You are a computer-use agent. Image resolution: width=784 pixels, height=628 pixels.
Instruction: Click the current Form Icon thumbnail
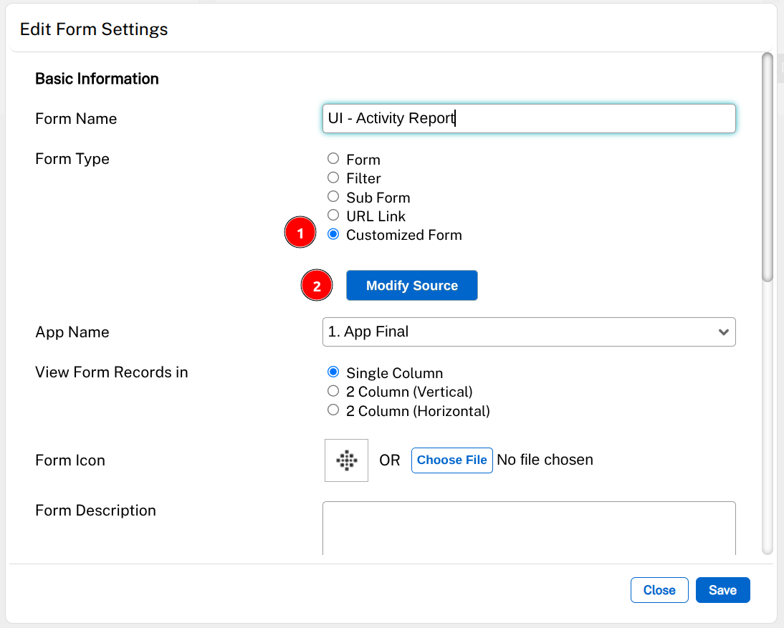pyautogui.click(x=346, y=460)
